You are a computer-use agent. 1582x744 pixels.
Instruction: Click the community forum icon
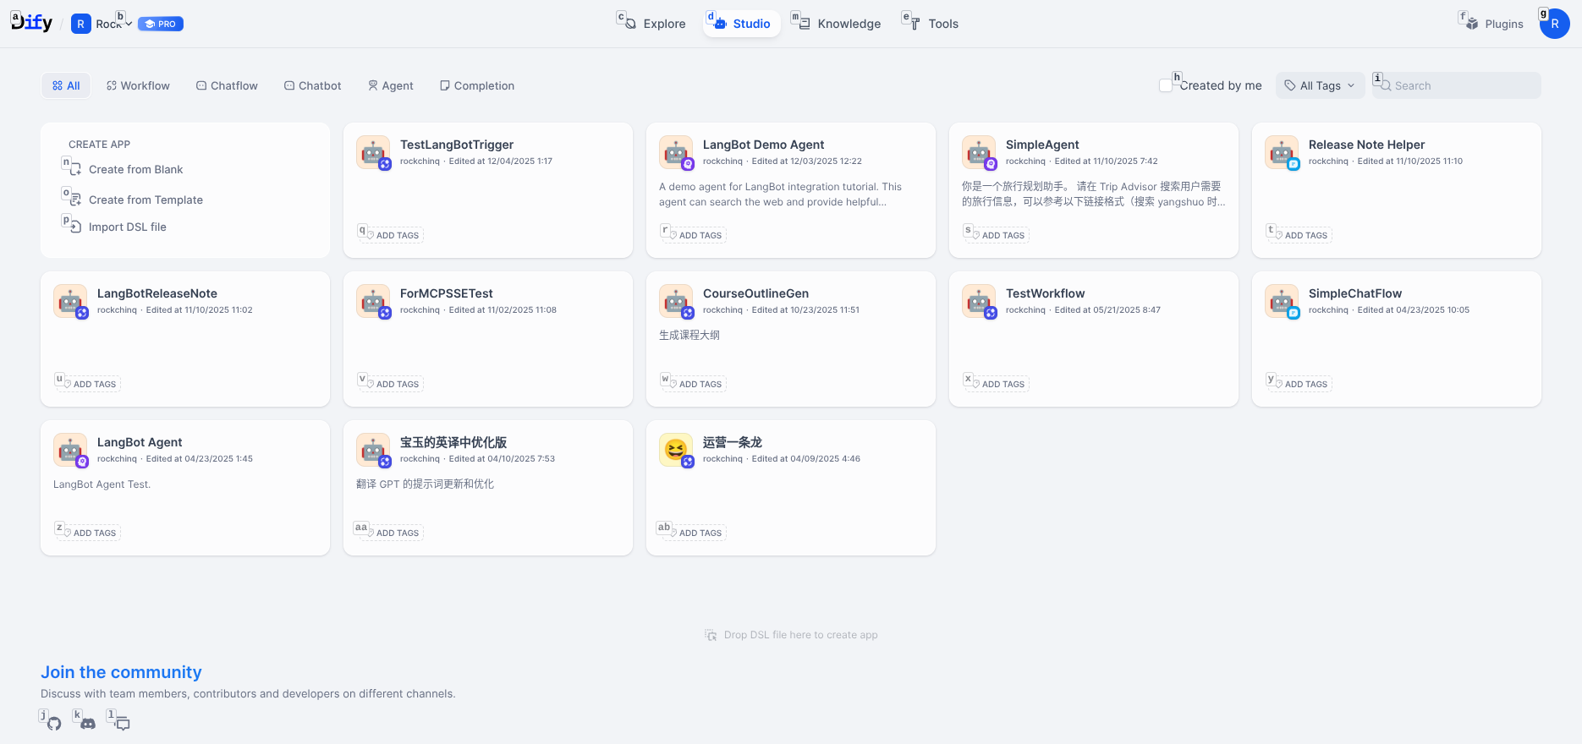click(123, 724)
